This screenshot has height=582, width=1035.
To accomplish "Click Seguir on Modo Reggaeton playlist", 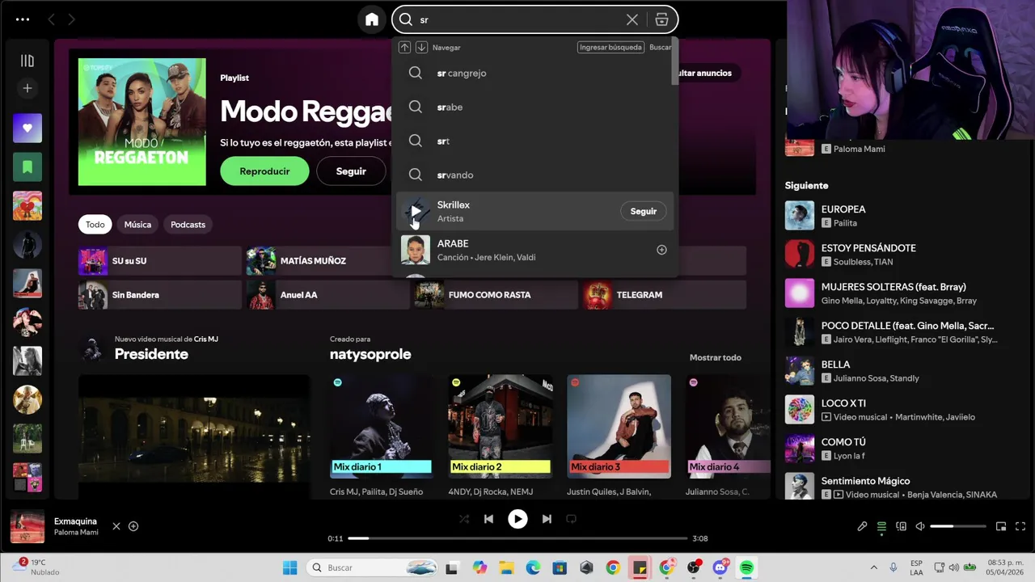I will (351, 171).
